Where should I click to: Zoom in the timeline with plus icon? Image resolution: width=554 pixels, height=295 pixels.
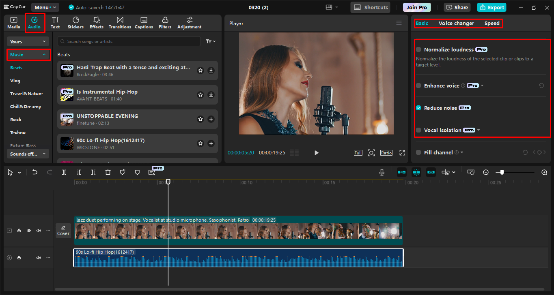pos(544,172)
